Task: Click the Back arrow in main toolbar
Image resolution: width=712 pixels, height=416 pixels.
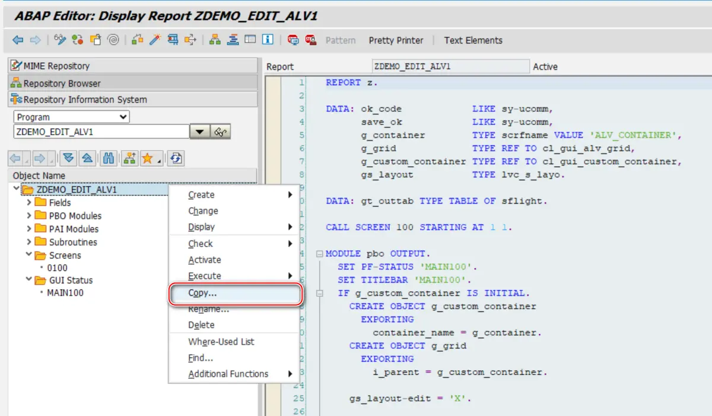Action: [18, 40]
